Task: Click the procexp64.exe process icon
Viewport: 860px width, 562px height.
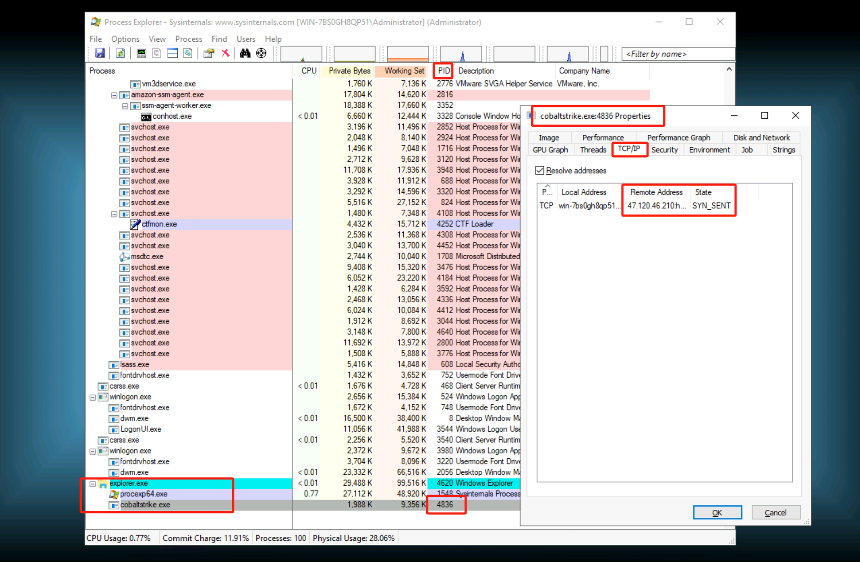Action: click(114, 494)
